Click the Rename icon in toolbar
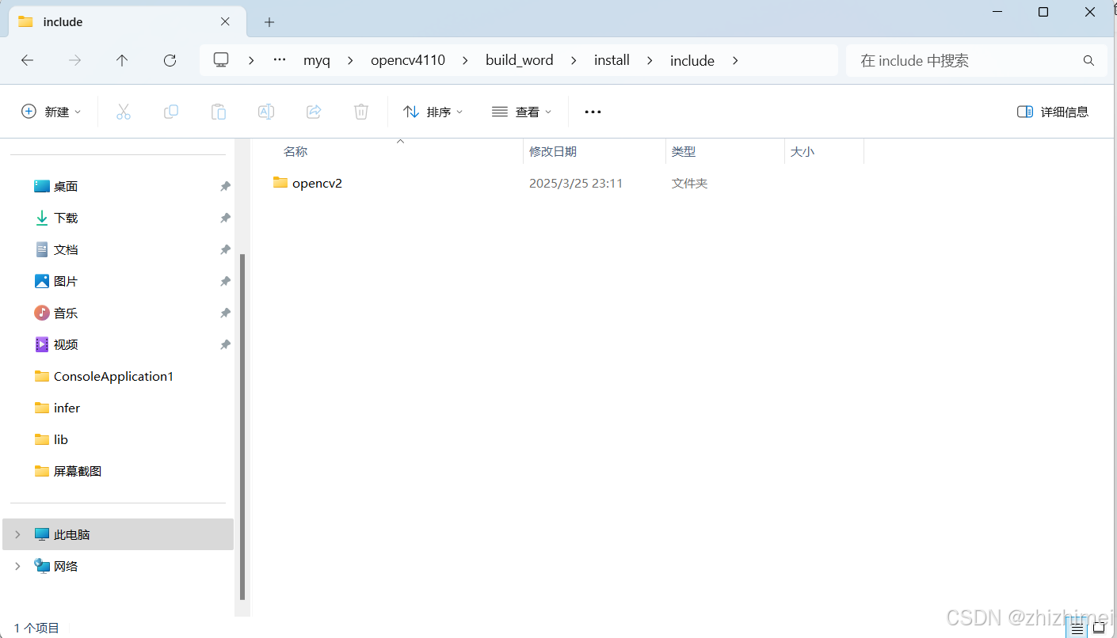The height and width of the screenshot is (638, 1117). 265,112
